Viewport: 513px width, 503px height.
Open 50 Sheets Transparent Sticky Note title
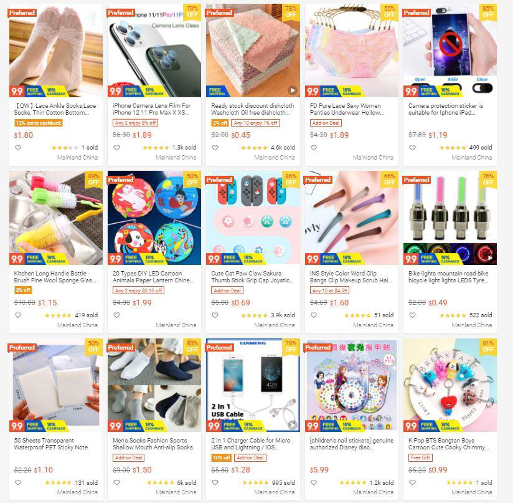pos(51,444)
